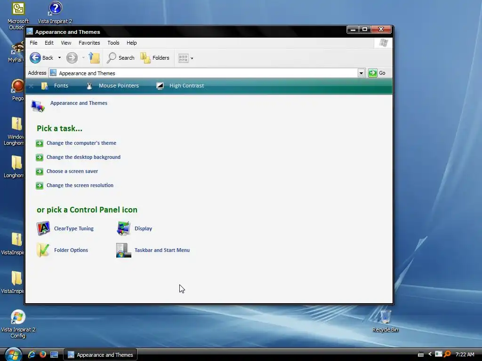Expand the Forward history dropdown arrow

pos(83,58)
